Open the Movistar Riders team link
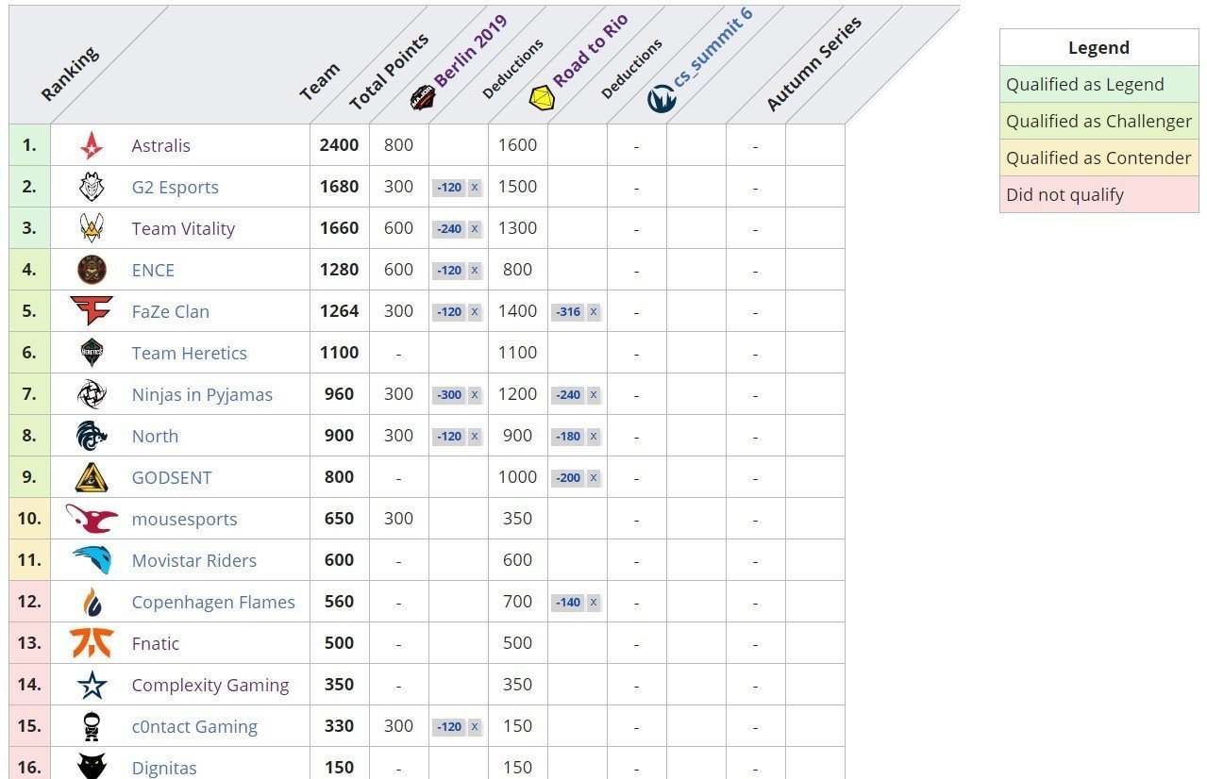 (194, 560)
